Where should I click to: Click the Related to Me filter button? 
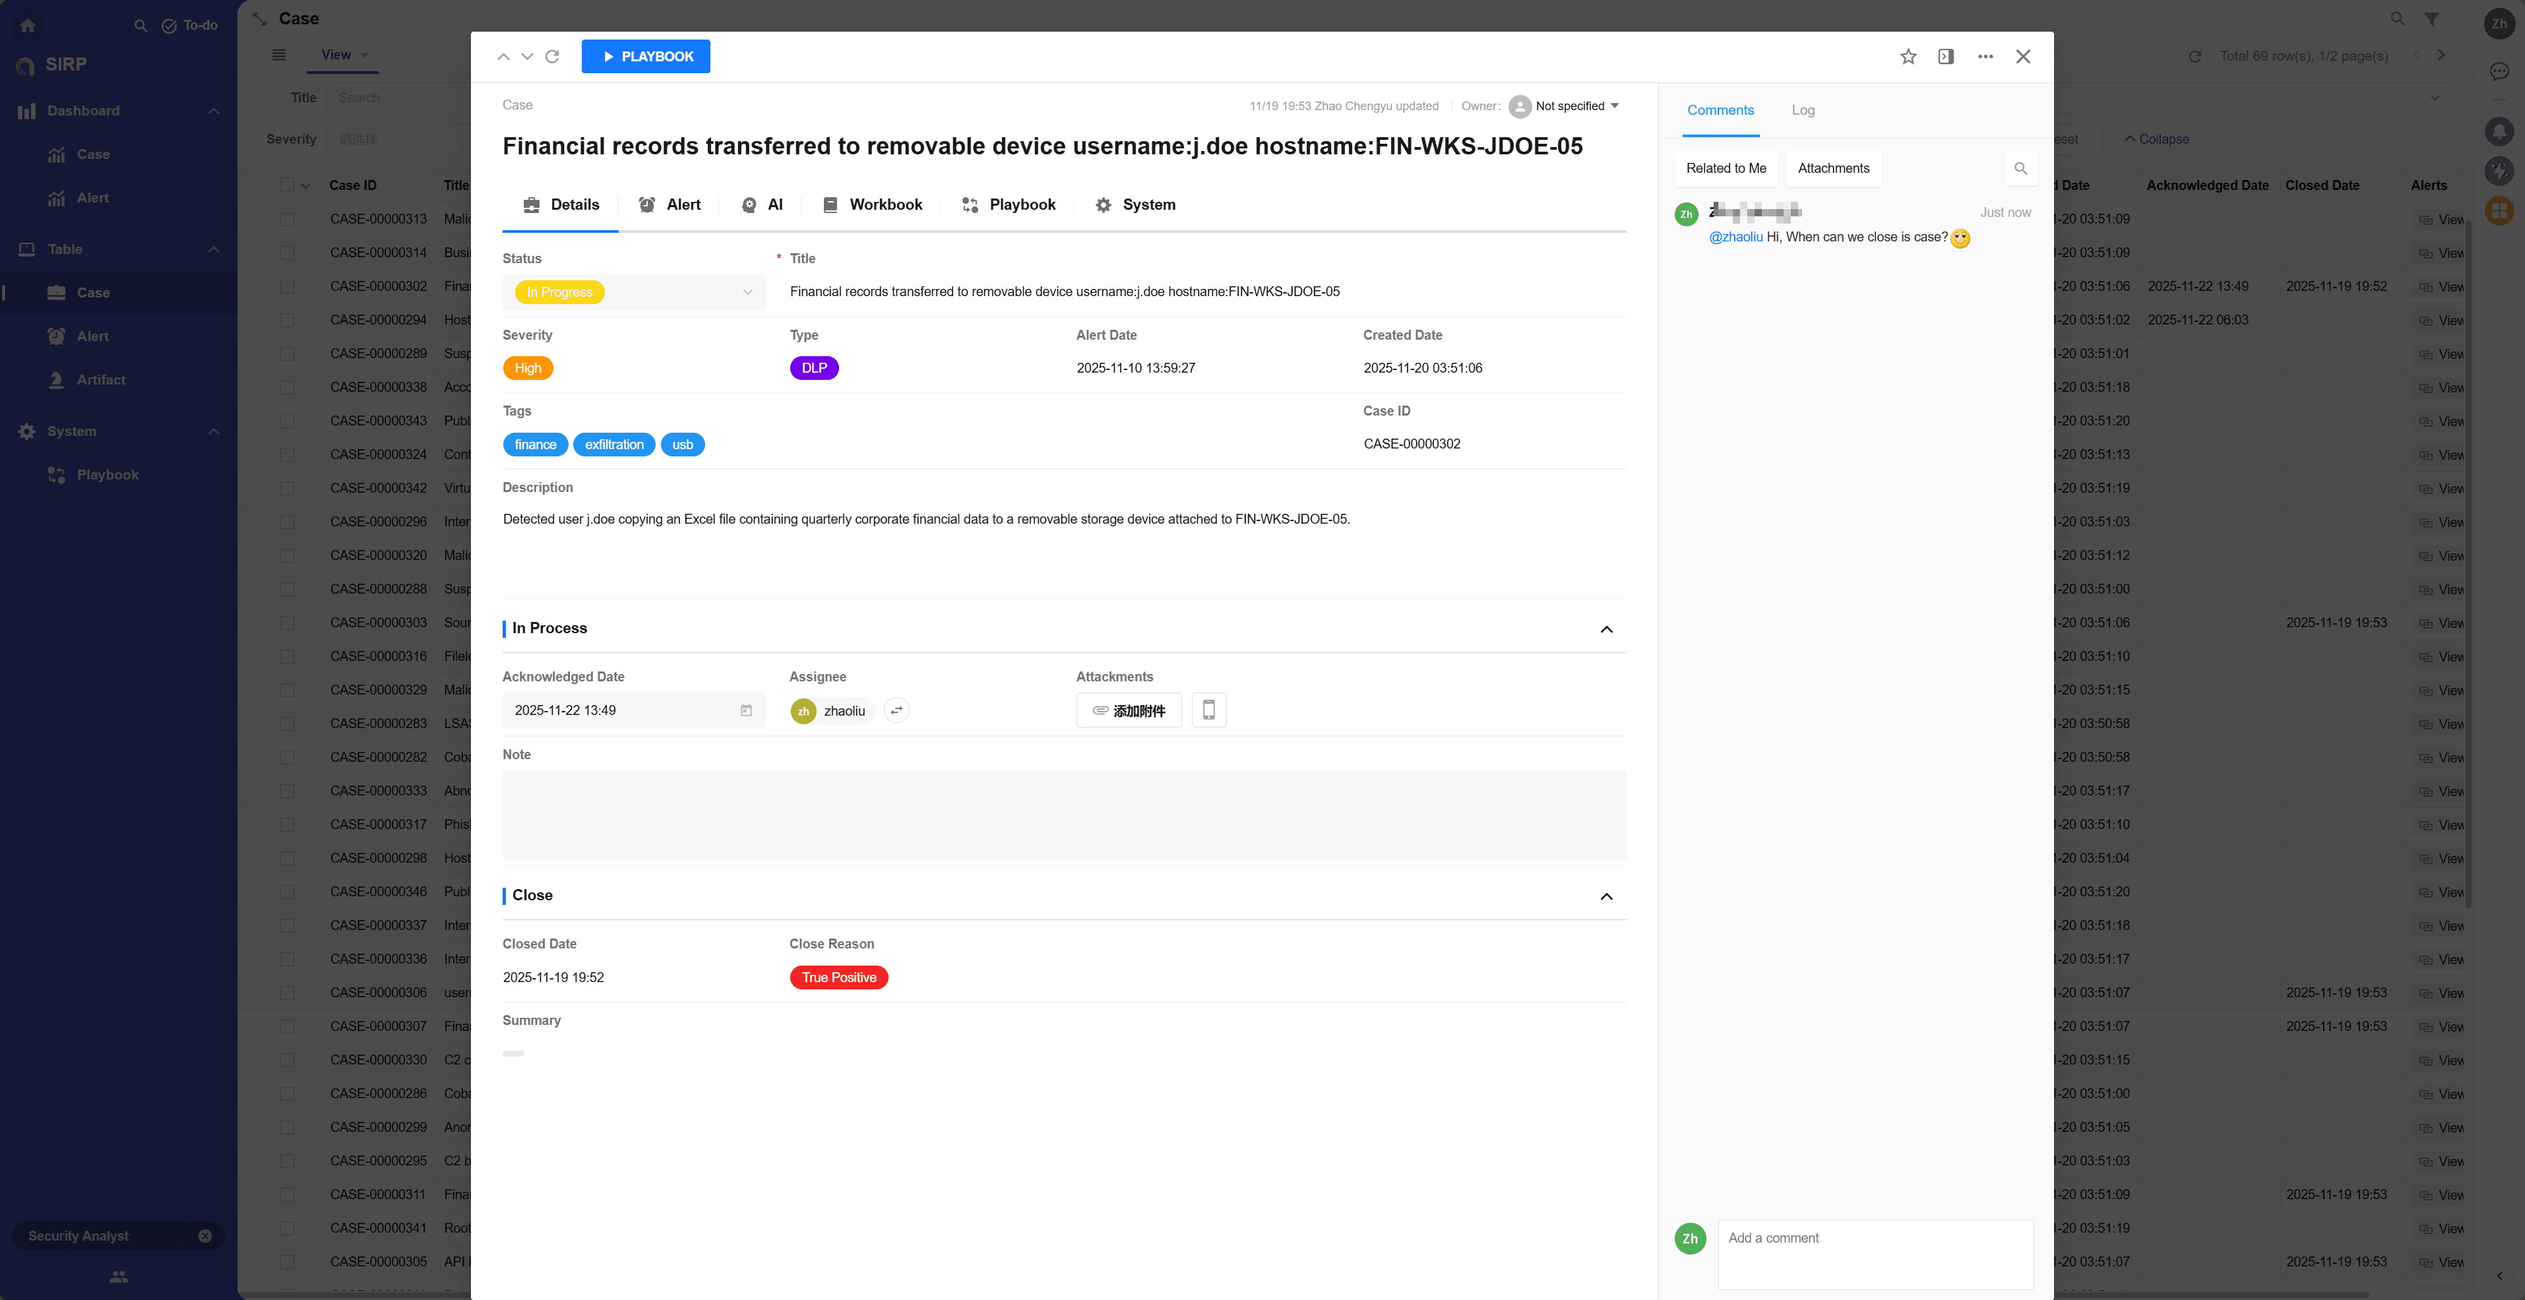pyautogui.click(x=1725, y=169)
